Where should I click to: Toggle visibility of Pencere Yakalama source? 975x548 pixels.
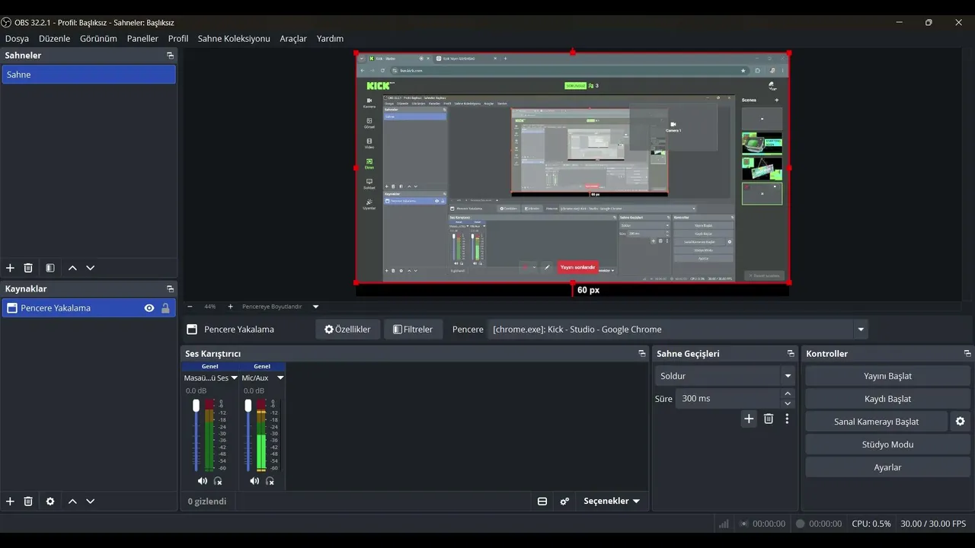click(149, 308)
